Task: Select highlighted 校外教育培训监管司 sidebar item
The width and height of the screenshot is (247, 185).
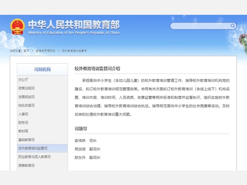Action: pyautogui.click(x=42, y=148)
